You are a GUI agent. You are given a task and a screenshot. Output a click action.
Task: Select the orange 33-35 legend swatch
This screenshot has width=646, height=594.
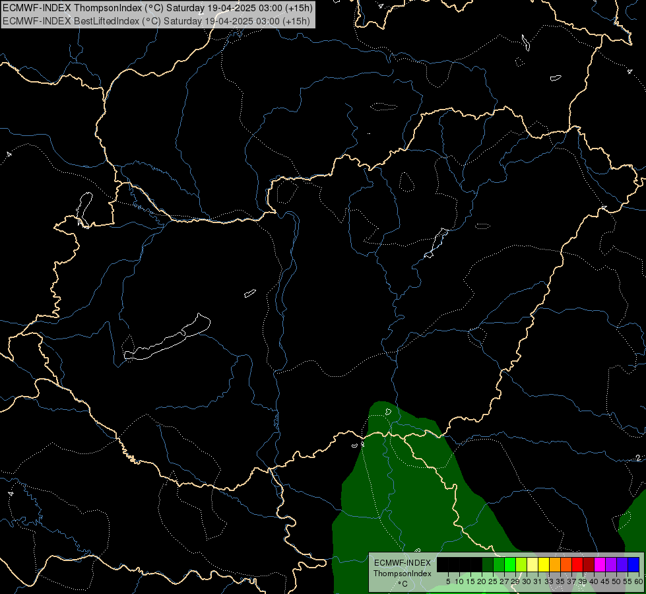pyautogui.click(x=555, y=564)
